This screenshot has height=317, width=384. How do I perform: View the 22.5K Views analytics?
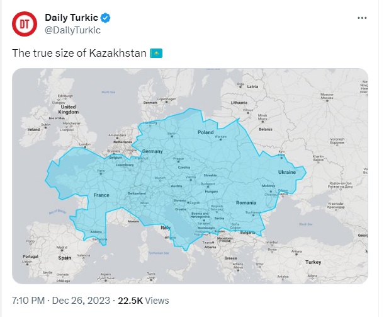144,301
